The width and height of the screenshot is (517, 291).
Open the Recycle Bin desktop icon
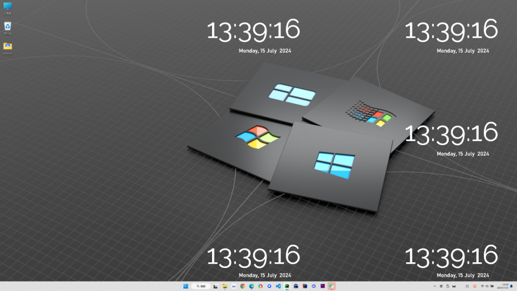8,28
